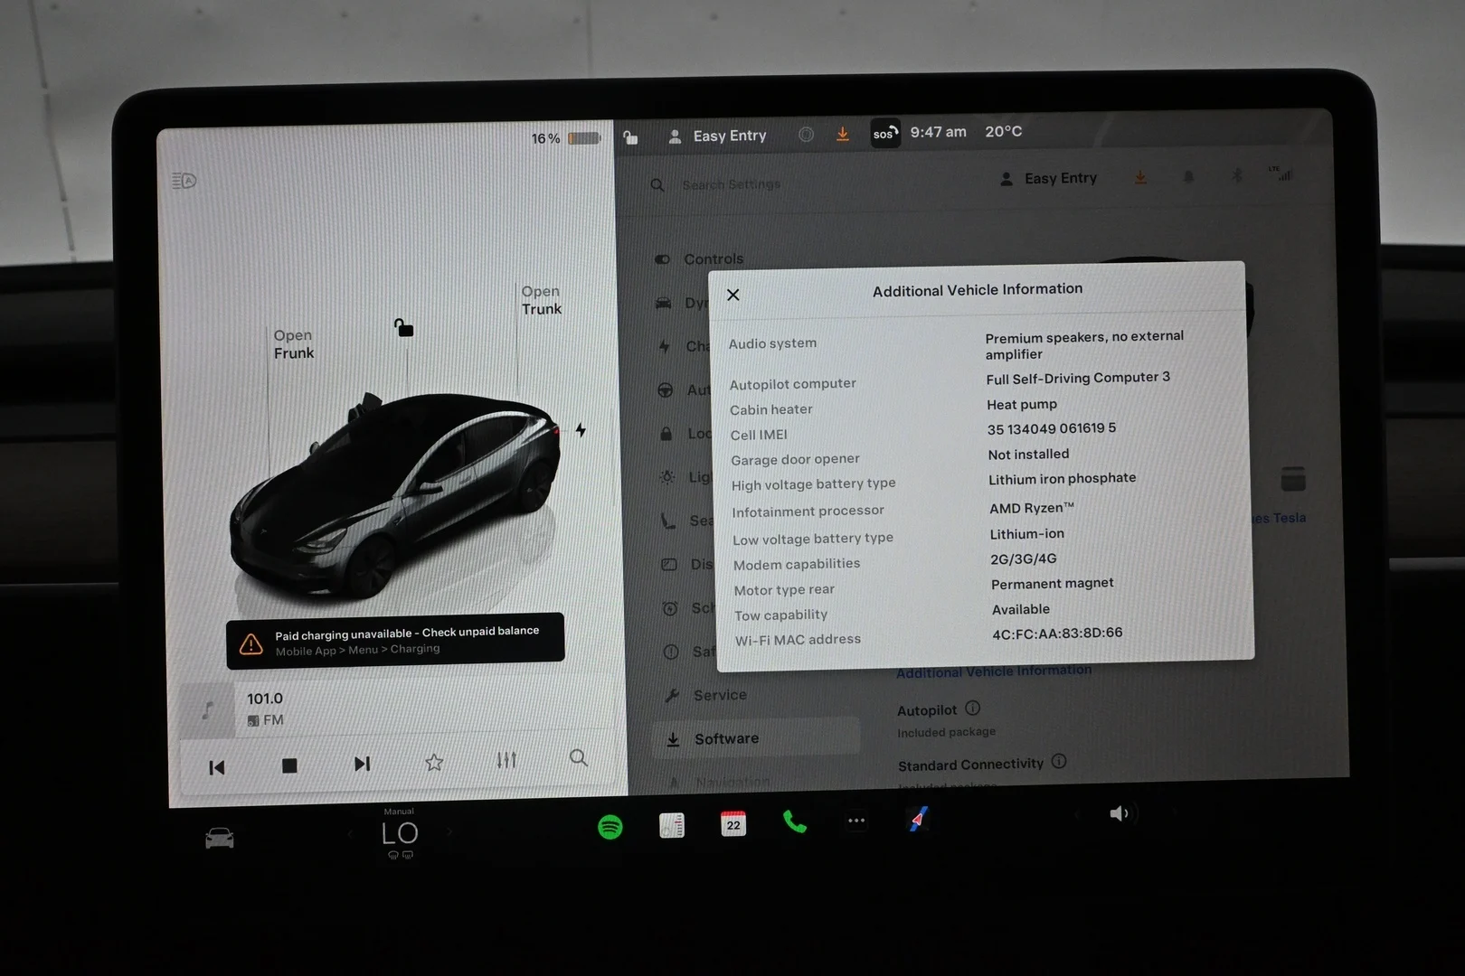The width and height of the screenshot is (1465, 976).
Task: Open the Easy Entry profile in settings header
Action: tap(1048, 178)
